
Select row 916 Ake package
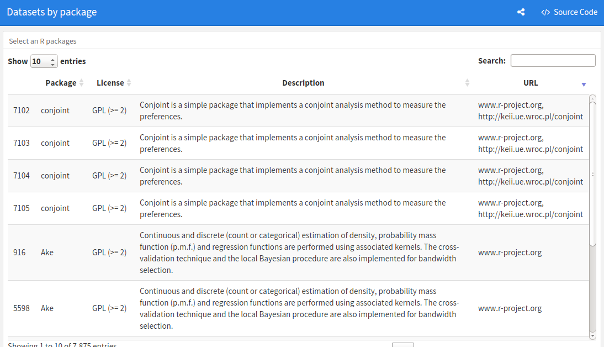(298, 253)
